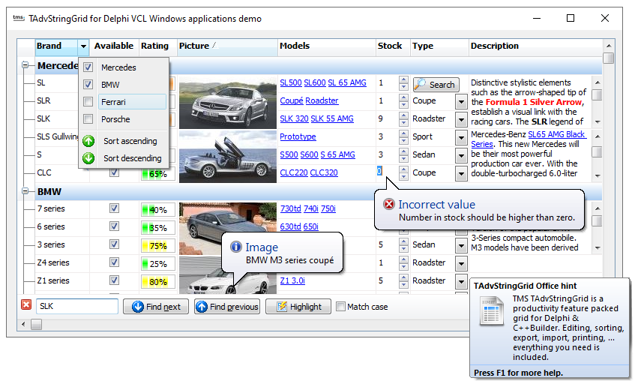The height and width of the screenshot is (384, 635).
Task: Click the stock spinner for SLK row
Action: coord(403,119)
